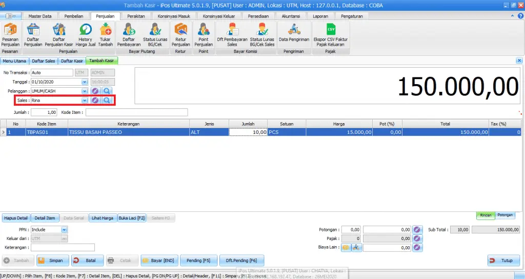Click search icon next to Pelanggan field
The image size is (525, 279).
tap(107, 91)
